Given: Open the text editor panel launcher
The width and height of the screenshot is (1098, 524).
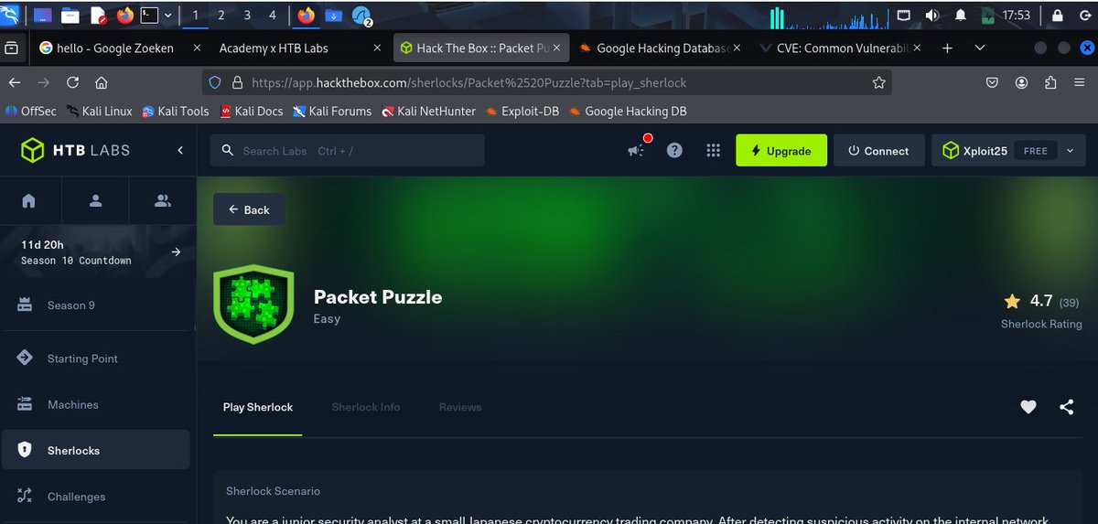Looking at the screenshot, I should 98,15.
